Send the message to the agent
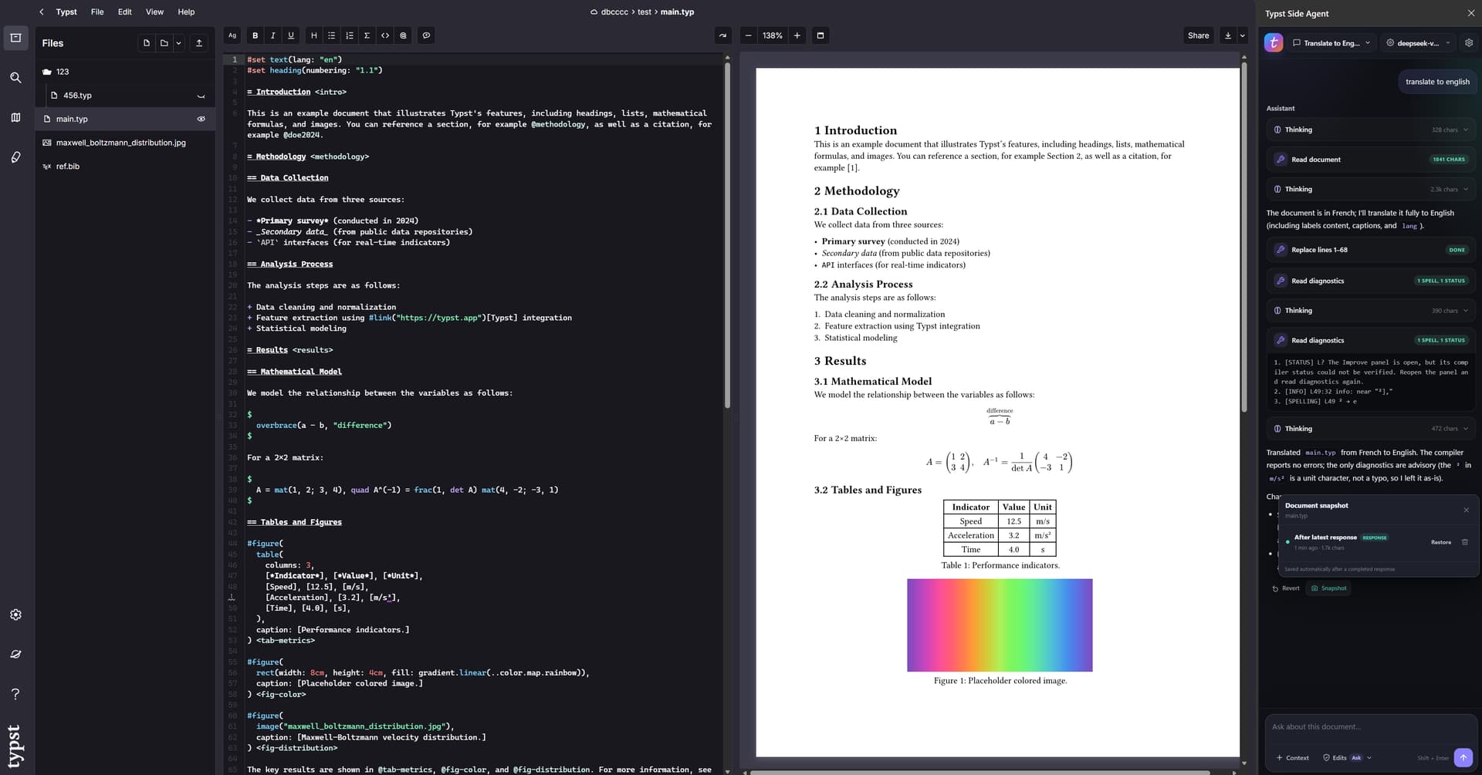Screen dimensions: 1482x775 point(1463,757)
